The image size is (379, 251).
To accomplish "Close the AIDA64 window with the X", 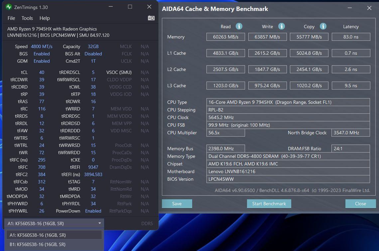I will 369,8.
